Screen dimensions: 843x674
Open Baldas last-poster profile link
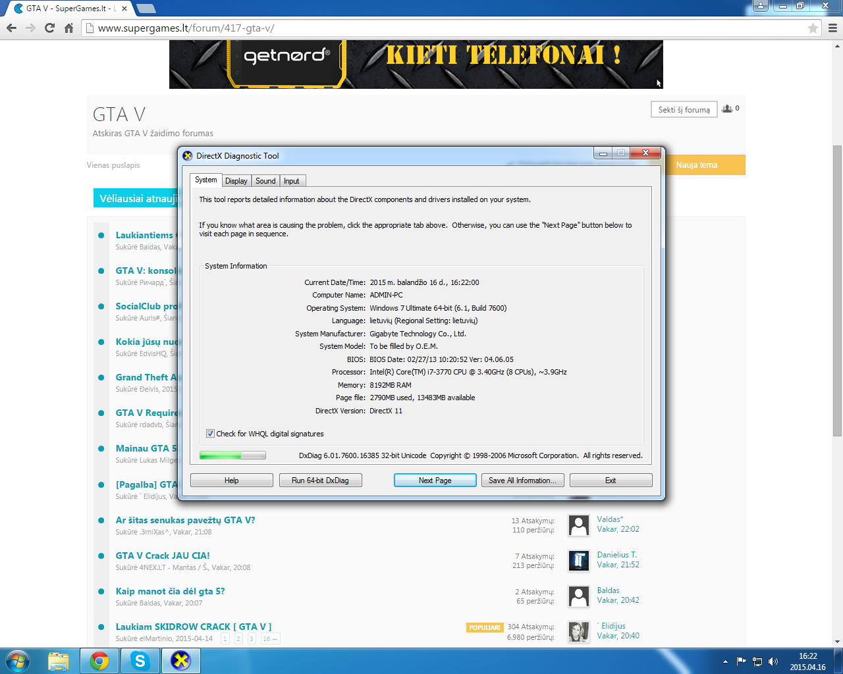[x=609, y=590]
